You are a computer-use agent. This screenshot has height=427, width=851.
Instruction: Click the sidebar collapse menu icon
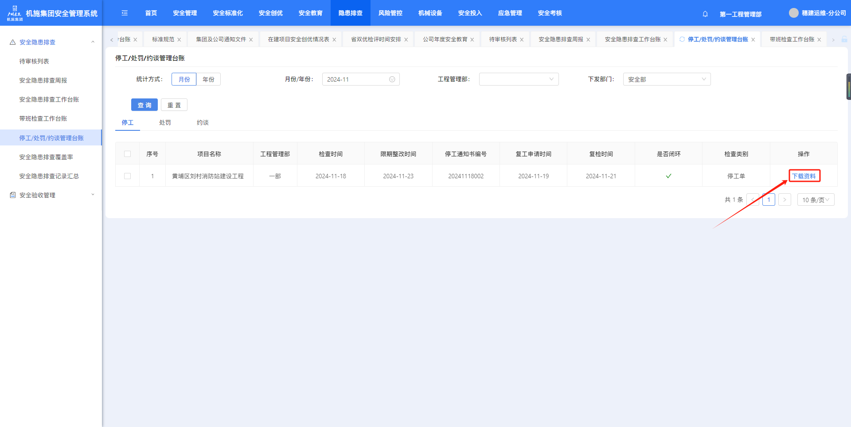(x=125, y=13)
